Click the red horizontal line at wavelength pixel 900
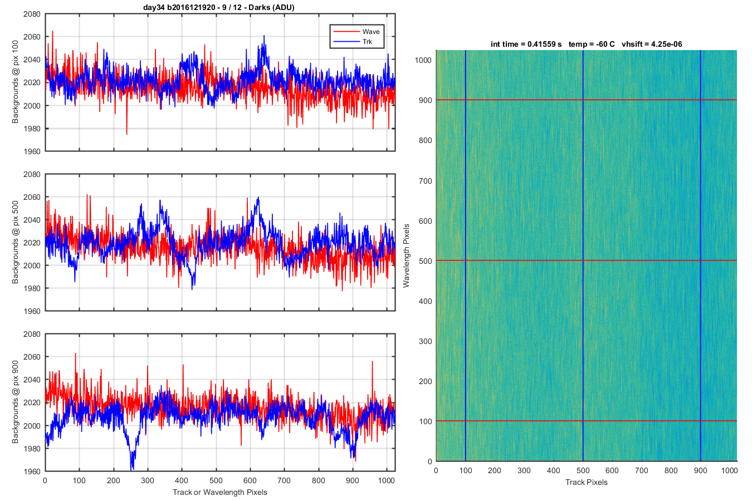This screenshot has width=752, height=501. [x=587, y=100]
